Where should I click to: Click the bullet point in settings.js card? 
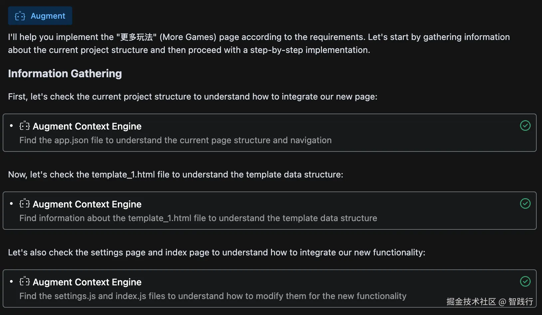tap(11, 282)
